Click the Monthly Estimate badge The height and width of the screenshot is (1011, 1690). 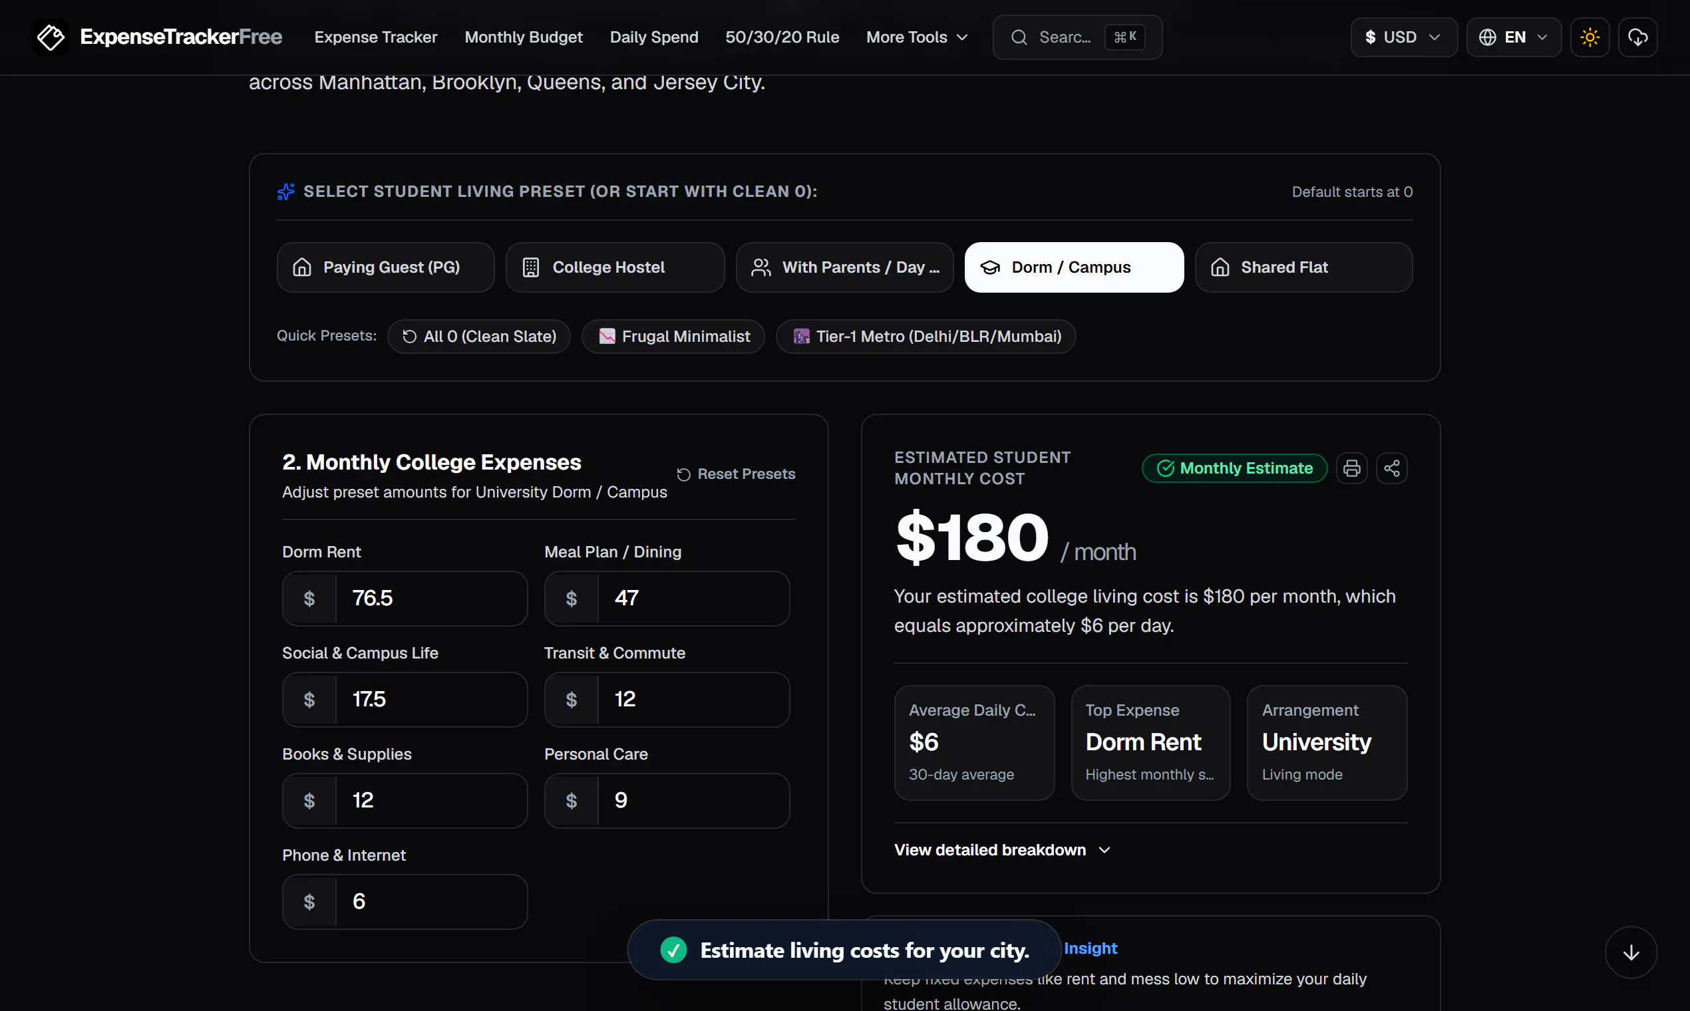click(1234, 468)
